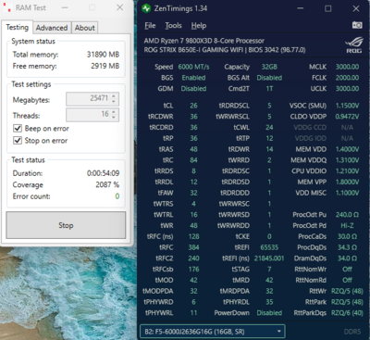Switch to the About tab in RAM Test
This screenshot has height=340, width=370.
point(85,28)
